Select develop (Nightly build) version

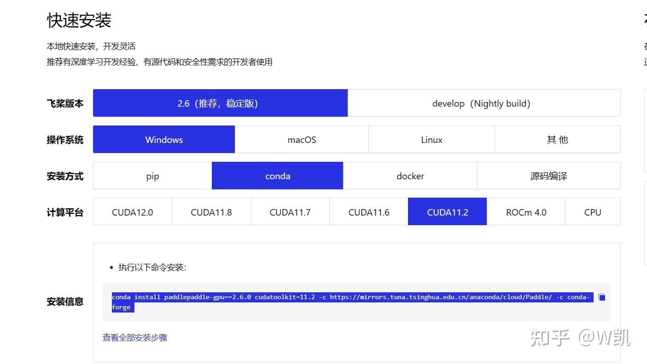(x=482, y=103)
